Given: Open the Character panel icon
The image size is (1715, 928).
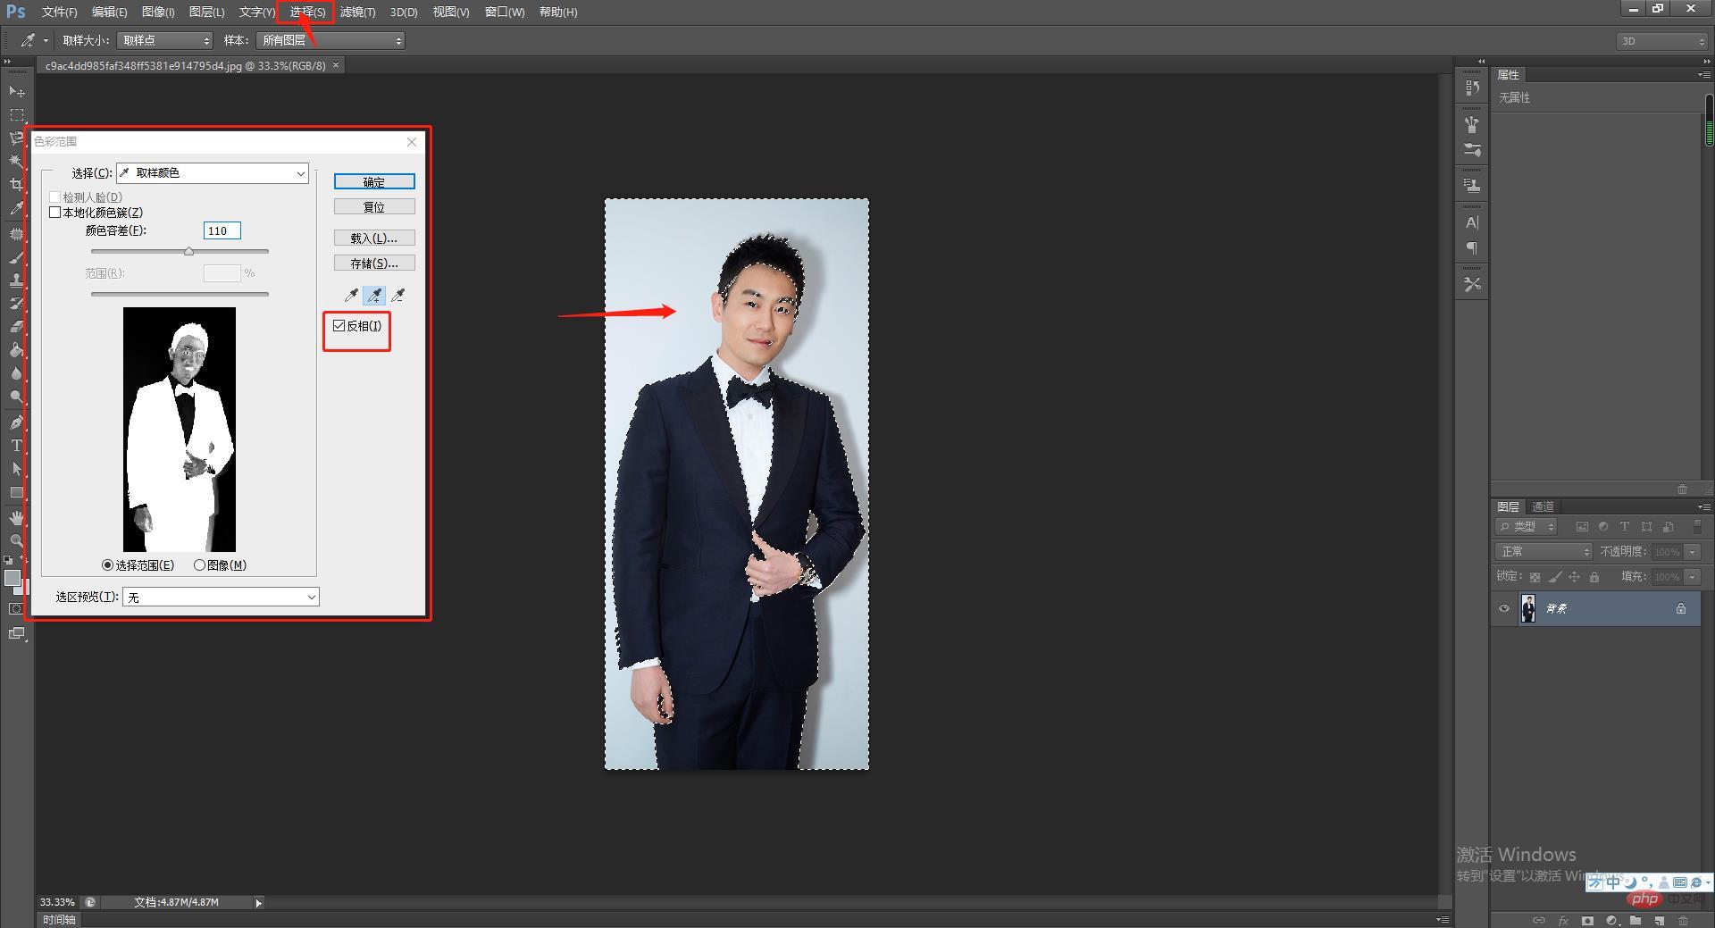Looking at the screenshot, I should tap(1472, 222).
